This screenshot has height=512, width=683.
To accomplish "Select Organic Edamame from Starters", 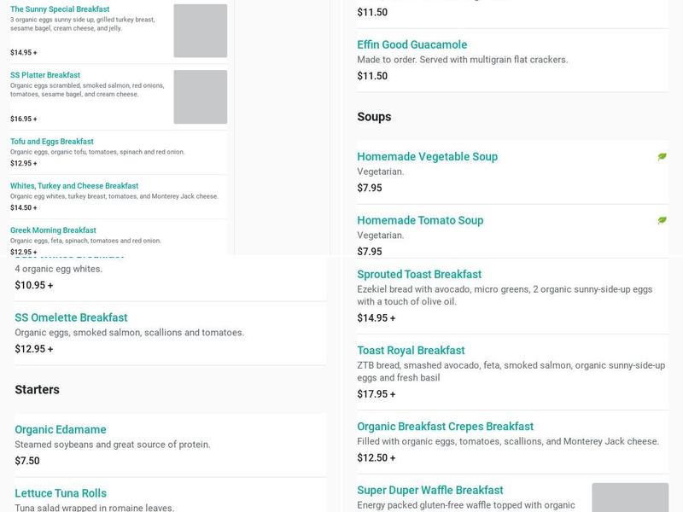I will tap(61, 429).
